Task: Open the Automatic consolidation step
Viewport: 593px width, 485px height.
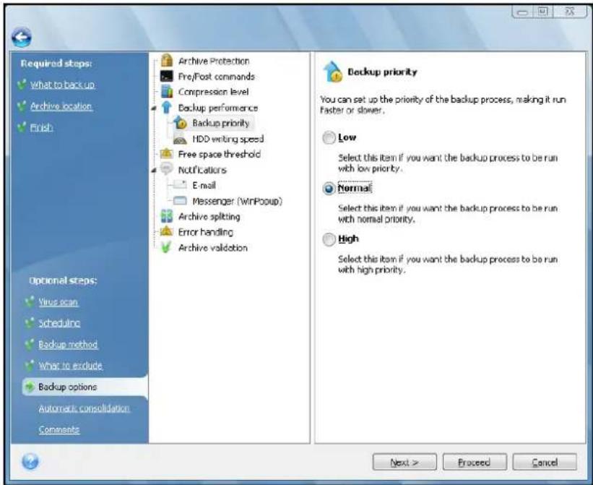Action: click(x=84, y=408)
